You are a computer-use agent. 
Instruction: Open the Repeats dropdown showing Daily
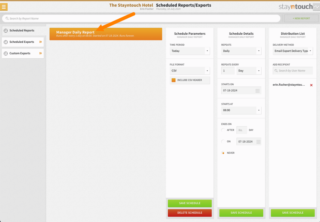[x=241, y=51]
